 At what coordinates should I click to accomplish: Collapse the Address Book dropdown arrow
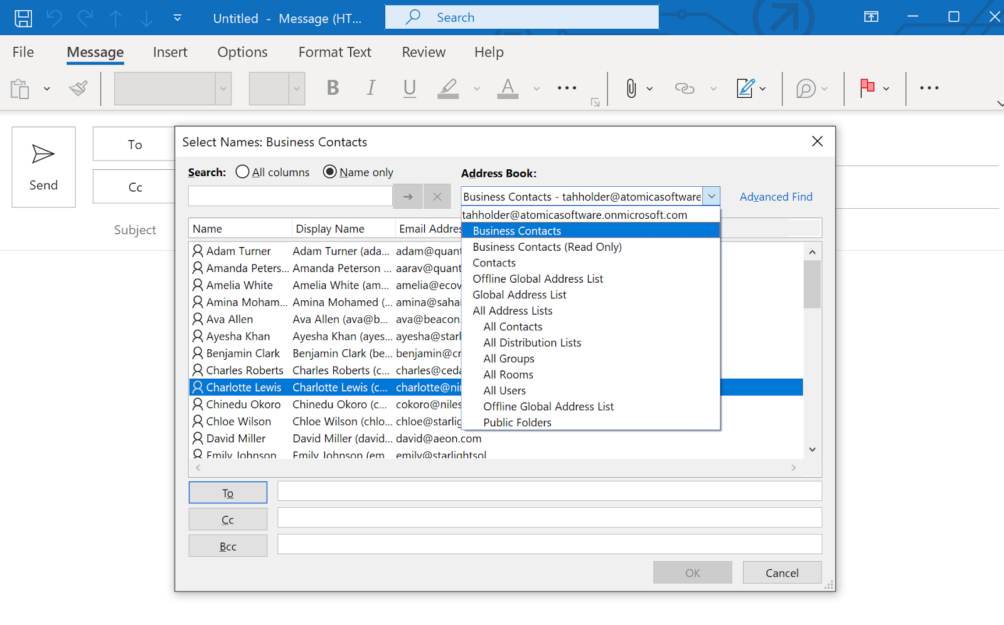(x=712, y=196)
